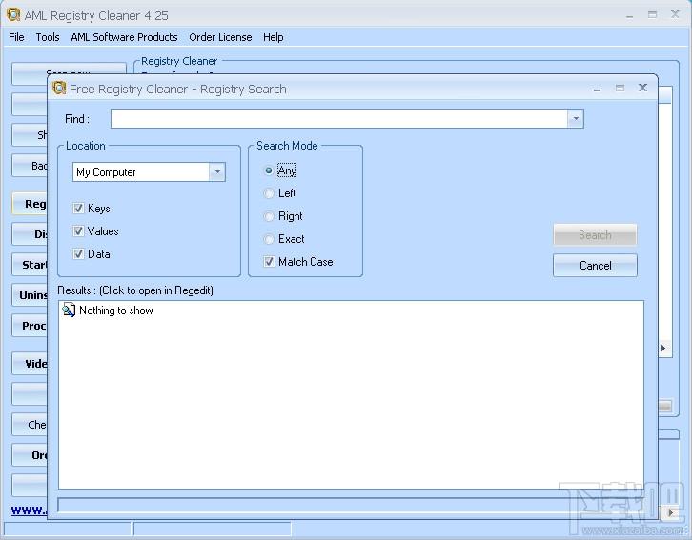Toggle the Values checkbox
Image resolution: width=692 pixels, height=540 pixels.
click(x=78, y=231)
